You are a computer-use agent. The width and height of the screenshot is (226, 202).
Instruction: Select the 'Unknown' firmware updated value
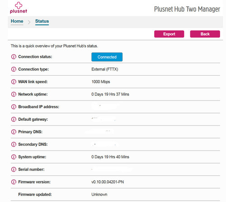[99, 194]
